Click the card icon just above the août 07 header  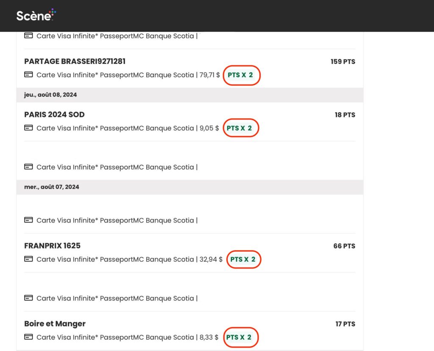coord(28,167)
